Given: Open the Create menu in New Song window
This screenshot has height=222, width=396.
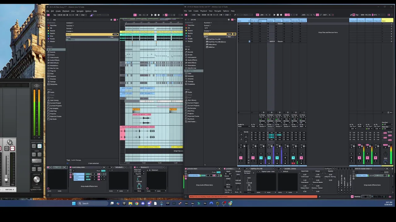Looking at the screenshot, I should [58, 11].
